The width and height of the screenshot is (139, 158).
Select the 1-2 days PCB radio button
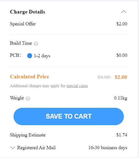click(30, 56)
